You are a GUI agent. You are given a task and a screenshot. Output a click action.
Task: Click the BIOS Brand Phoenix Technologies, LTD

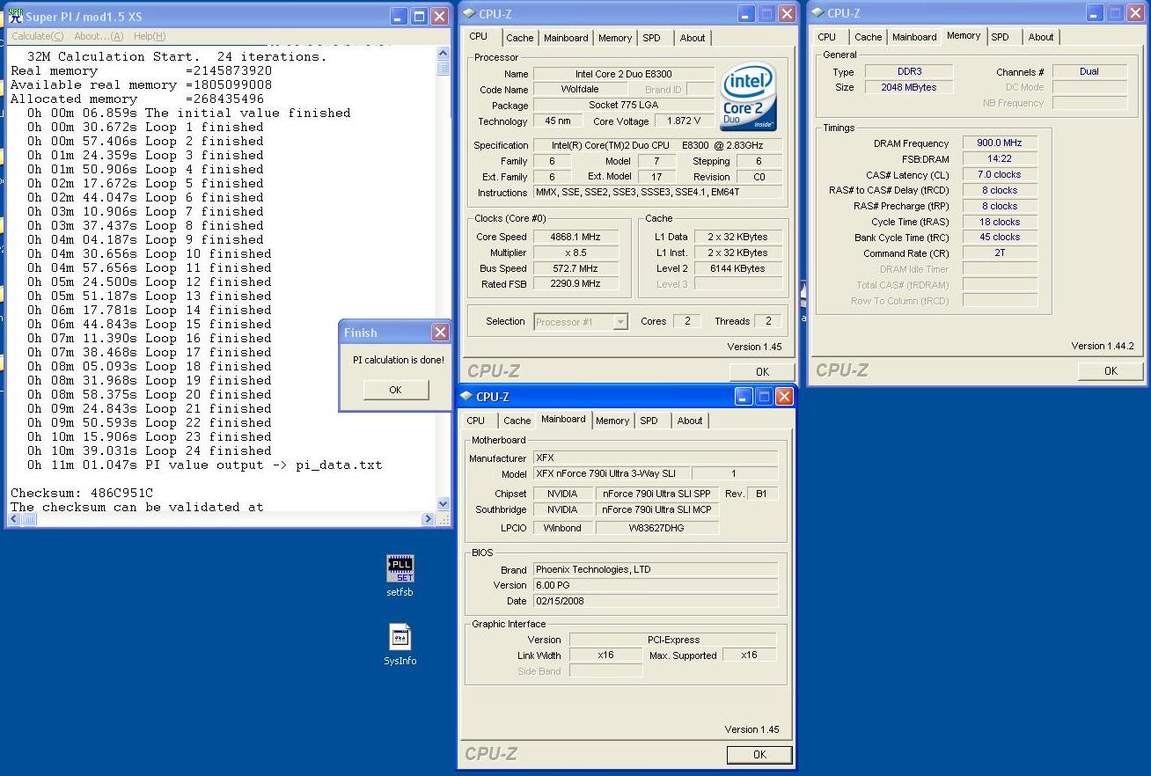point(656,569)
